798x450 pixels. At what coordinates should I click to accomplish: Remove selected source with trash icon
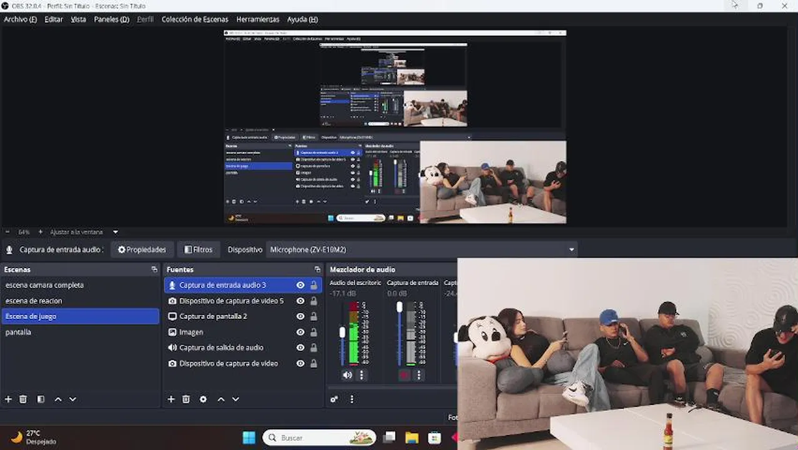(186, 399)
